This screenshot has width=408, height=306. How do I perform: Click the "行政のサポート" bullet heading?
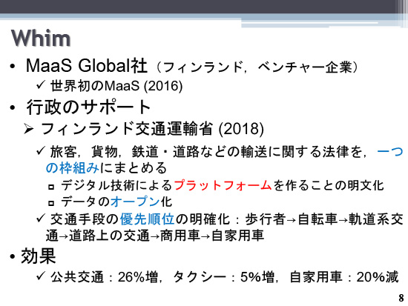(88, 107)
